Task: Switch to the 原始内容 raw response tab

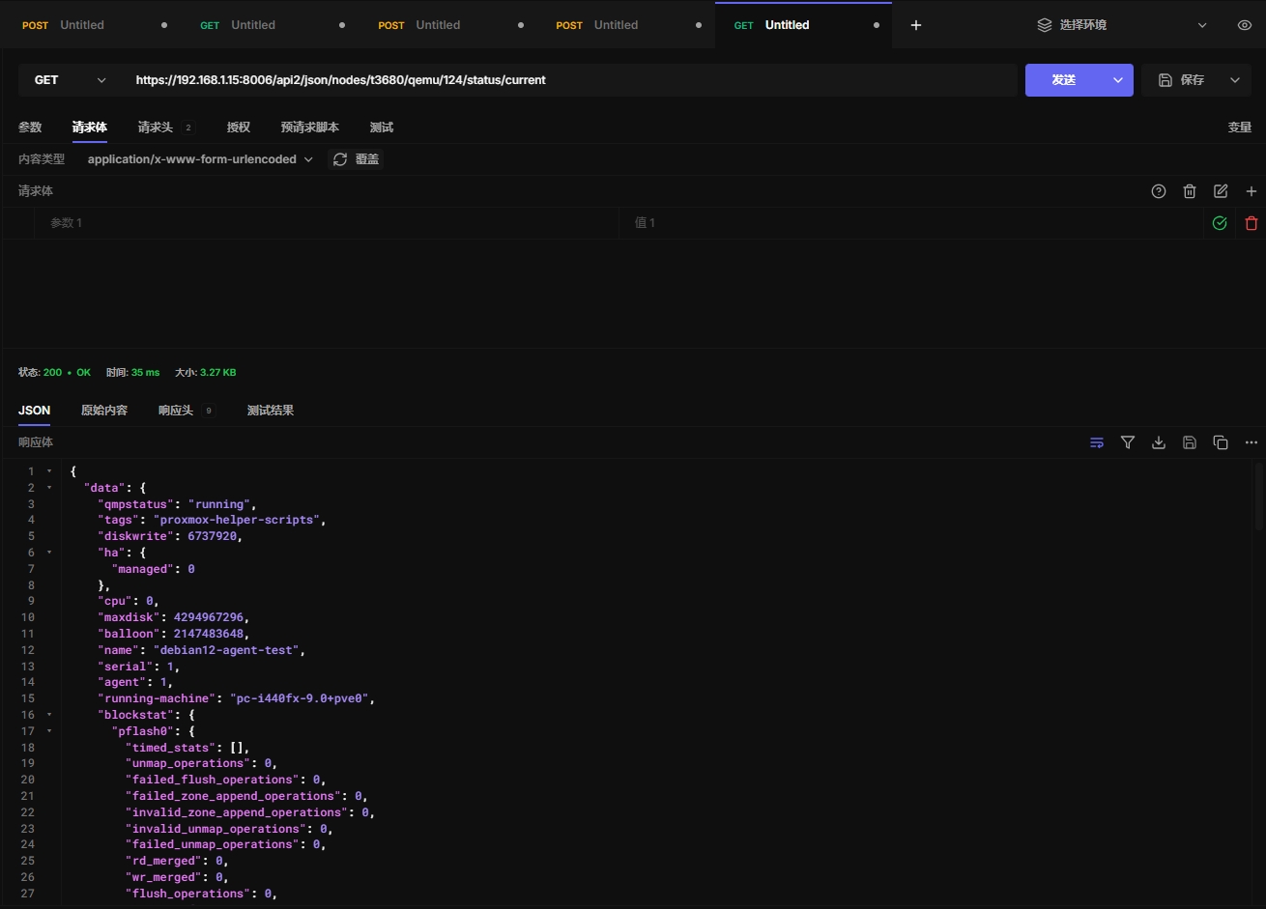Action: point(103,411)
